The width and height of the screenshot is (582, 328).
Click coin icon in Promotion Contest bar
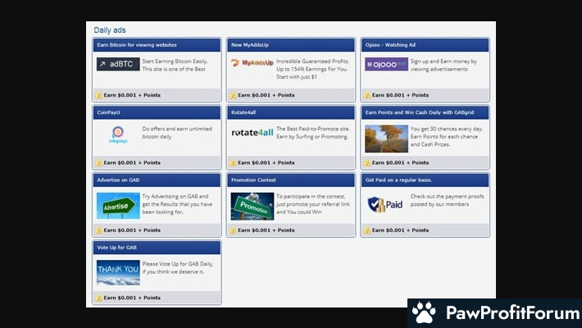click(x=233, y=230)
